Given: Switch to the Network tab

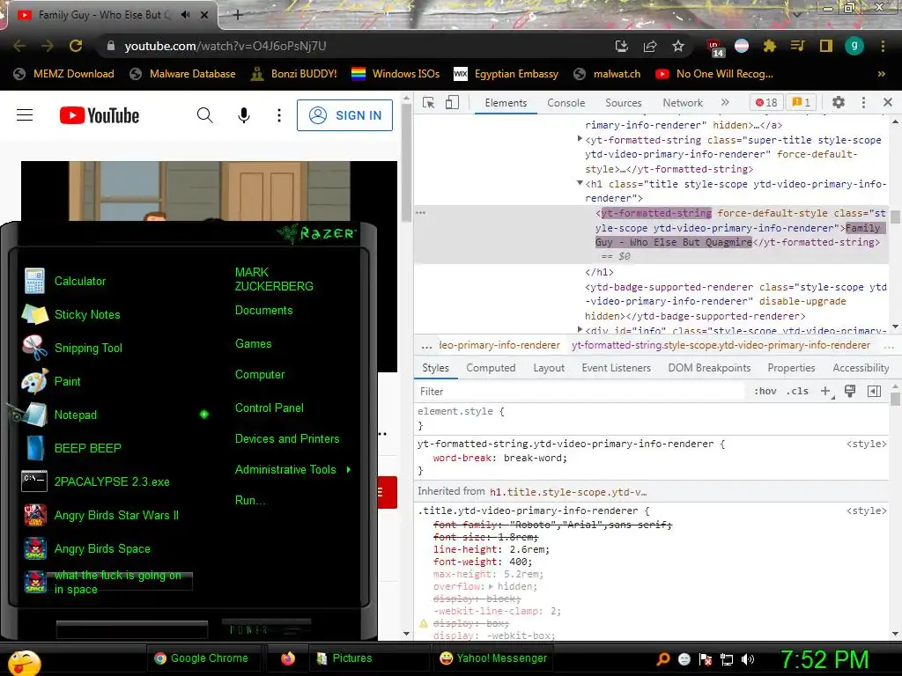Looking at the screenshot, I should [683, 103].
